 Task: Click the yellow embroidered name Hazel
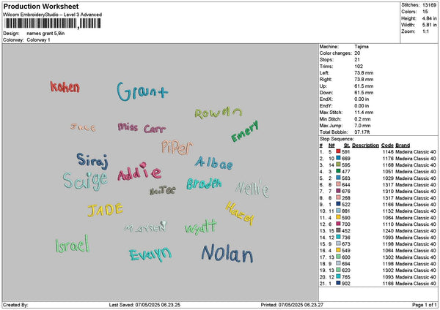click(239, 213)
